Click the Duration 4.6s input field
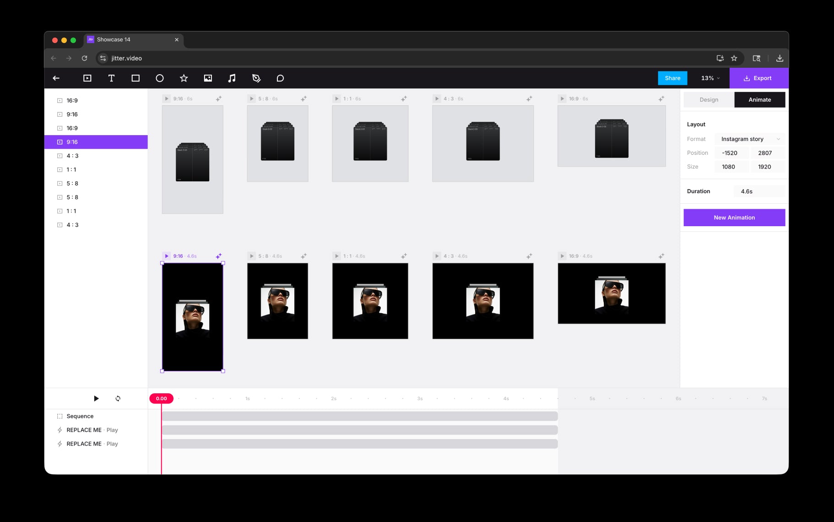 click(x=759, y=191)
